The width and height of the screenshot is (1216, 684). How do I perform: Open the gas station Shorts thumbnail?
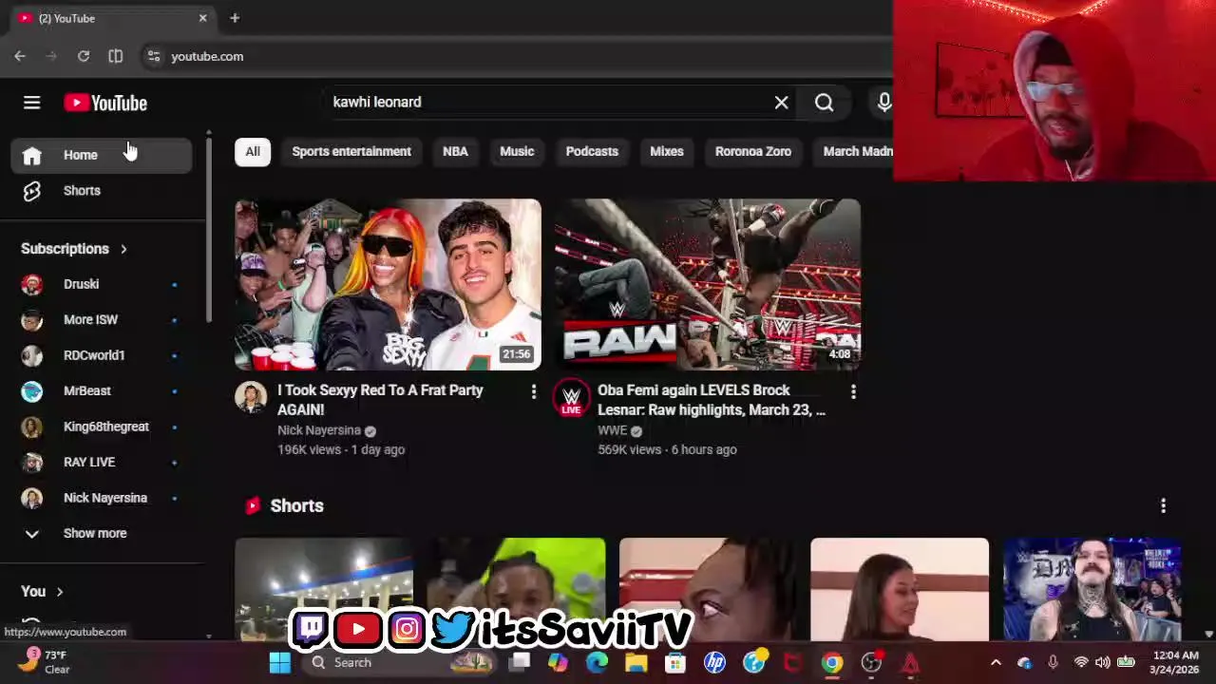coord(324,589)
